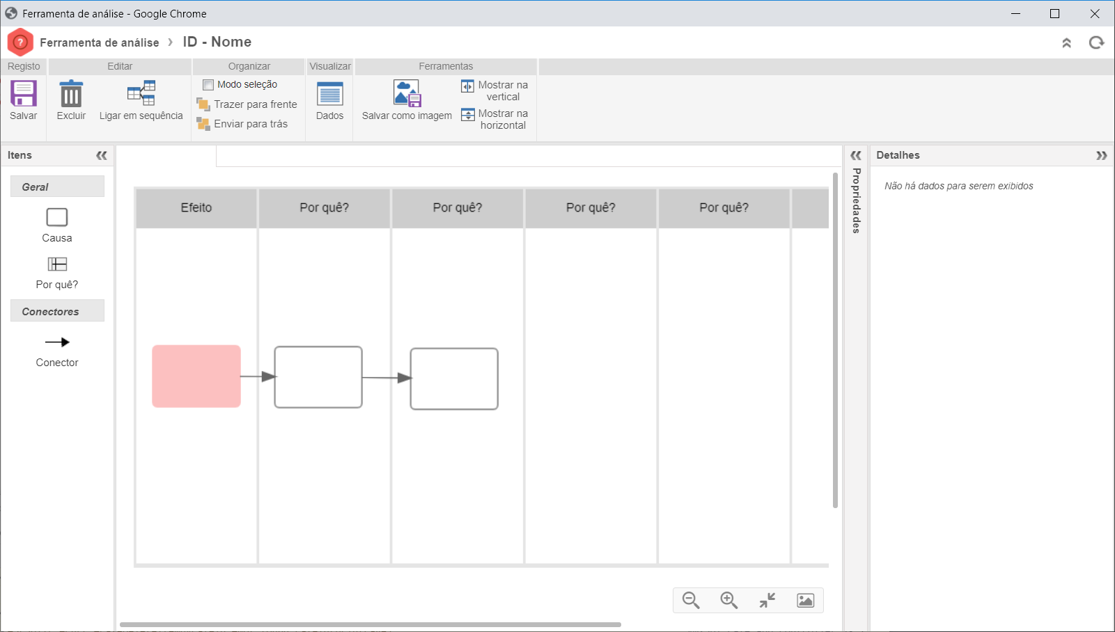1115x632 pixels.
Task: Click the globe icon in title bar
Action: [x=11, y=13]
